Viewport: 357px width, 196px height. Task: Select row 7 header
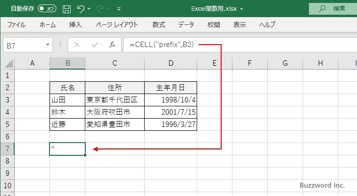pyautogui.click(x=7, y=149)
